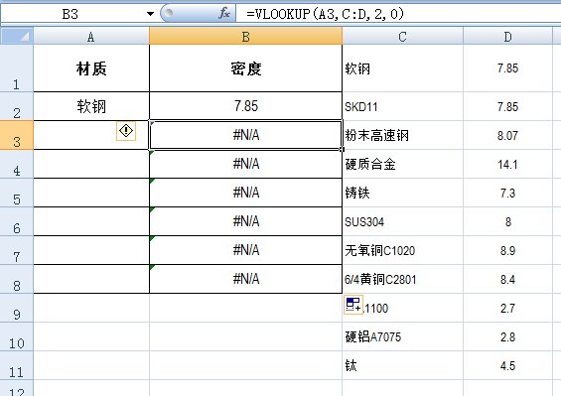Click the 无氧铜C1020 cell
The width and height of the screenshot is (561, 396).
tap(402, 250)
